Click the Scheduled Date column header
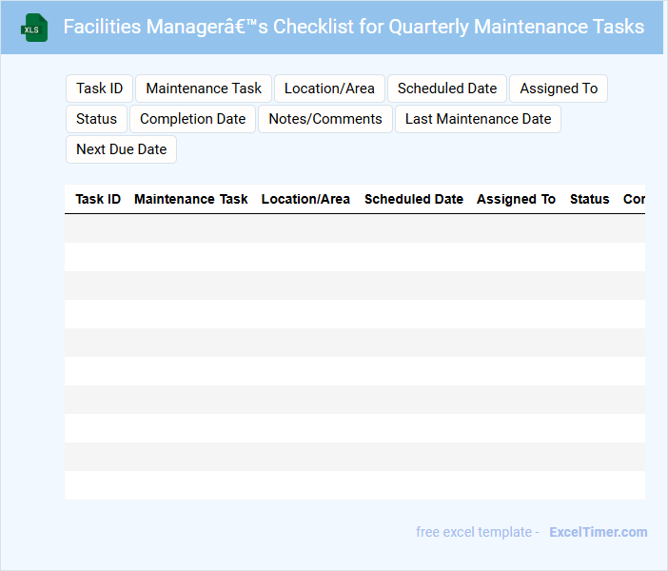This screenshot has width=668, height=571. pyautogui.click(x=414, y=199)
